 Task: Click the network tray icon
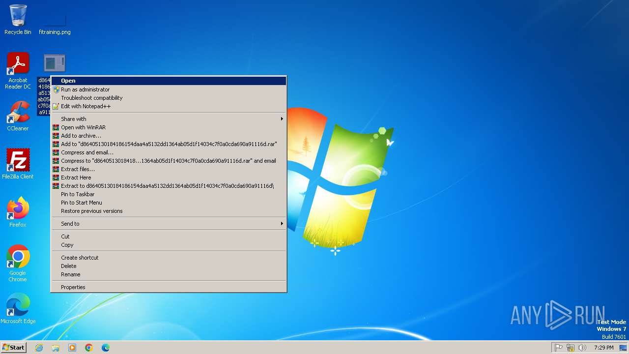571,348
